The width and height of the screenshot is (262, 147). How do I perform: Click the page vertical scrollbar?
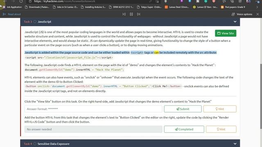[261, 96]
